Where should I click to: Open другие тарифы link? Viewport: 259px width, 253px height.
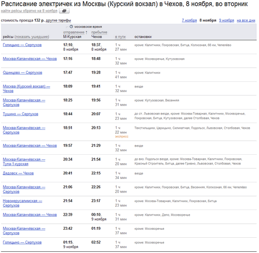(58, 20)
